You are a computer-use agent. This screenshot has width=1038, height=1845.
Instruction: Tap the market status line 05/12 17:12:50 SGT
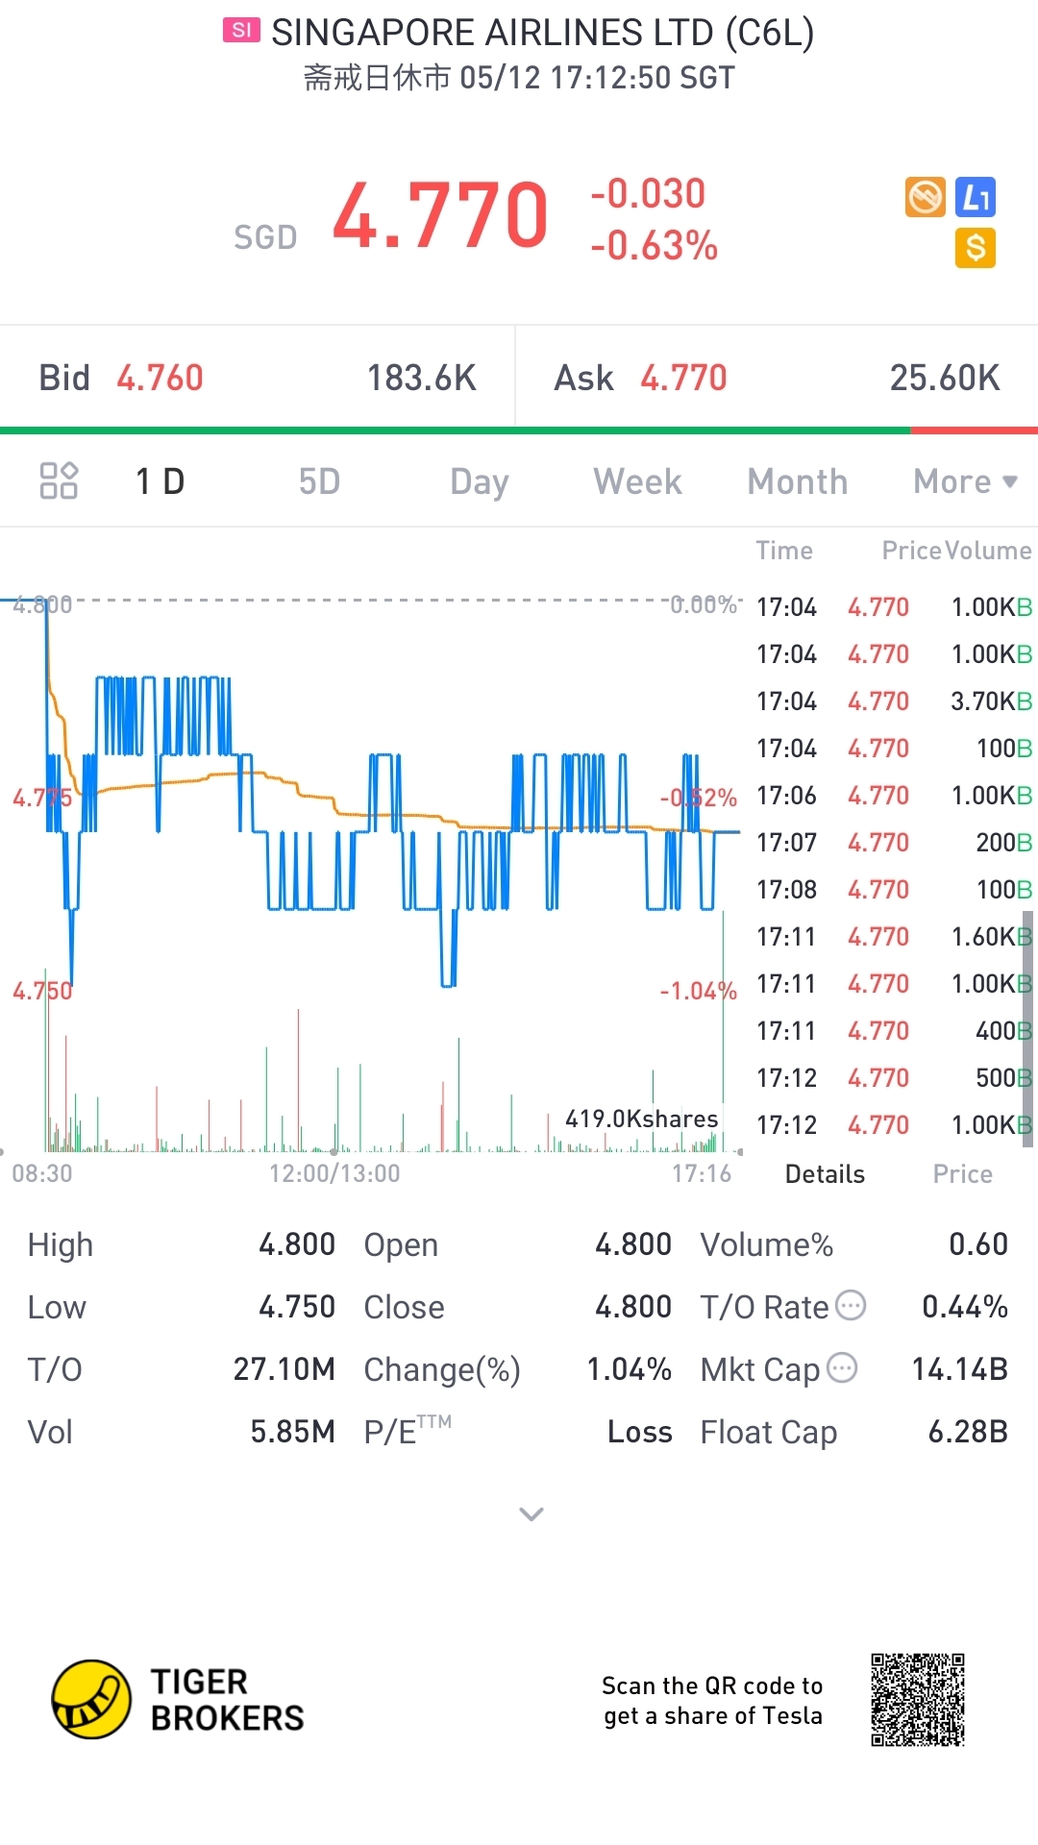click(x=519, y=78)
